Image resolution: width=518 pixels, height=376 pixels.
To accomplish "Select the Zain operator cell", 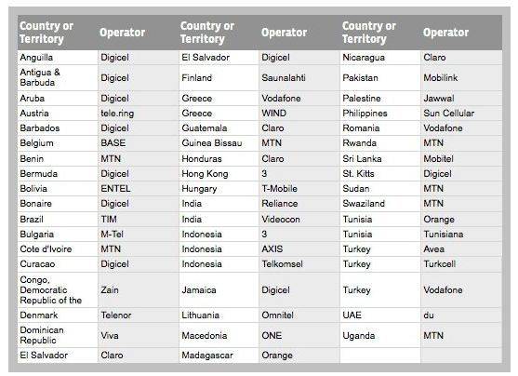I will click(x=139, y=290).
